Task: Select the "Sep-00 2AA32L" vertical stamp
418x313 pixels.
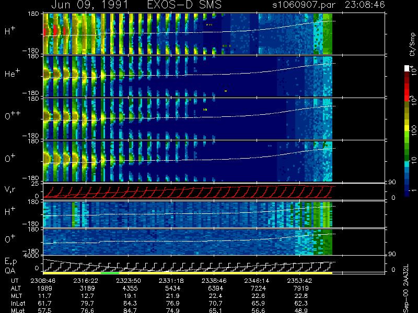Action: tap(406, 288)
